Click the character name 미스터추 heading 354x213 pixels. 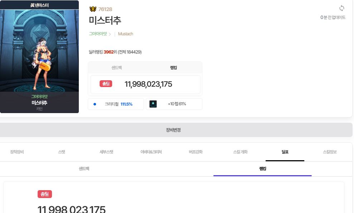click(105, 20)
